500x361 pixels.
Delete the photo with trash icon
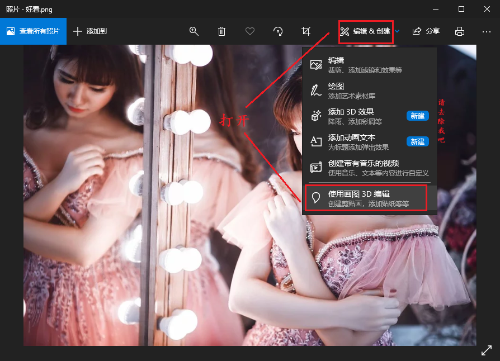point(221,31)
